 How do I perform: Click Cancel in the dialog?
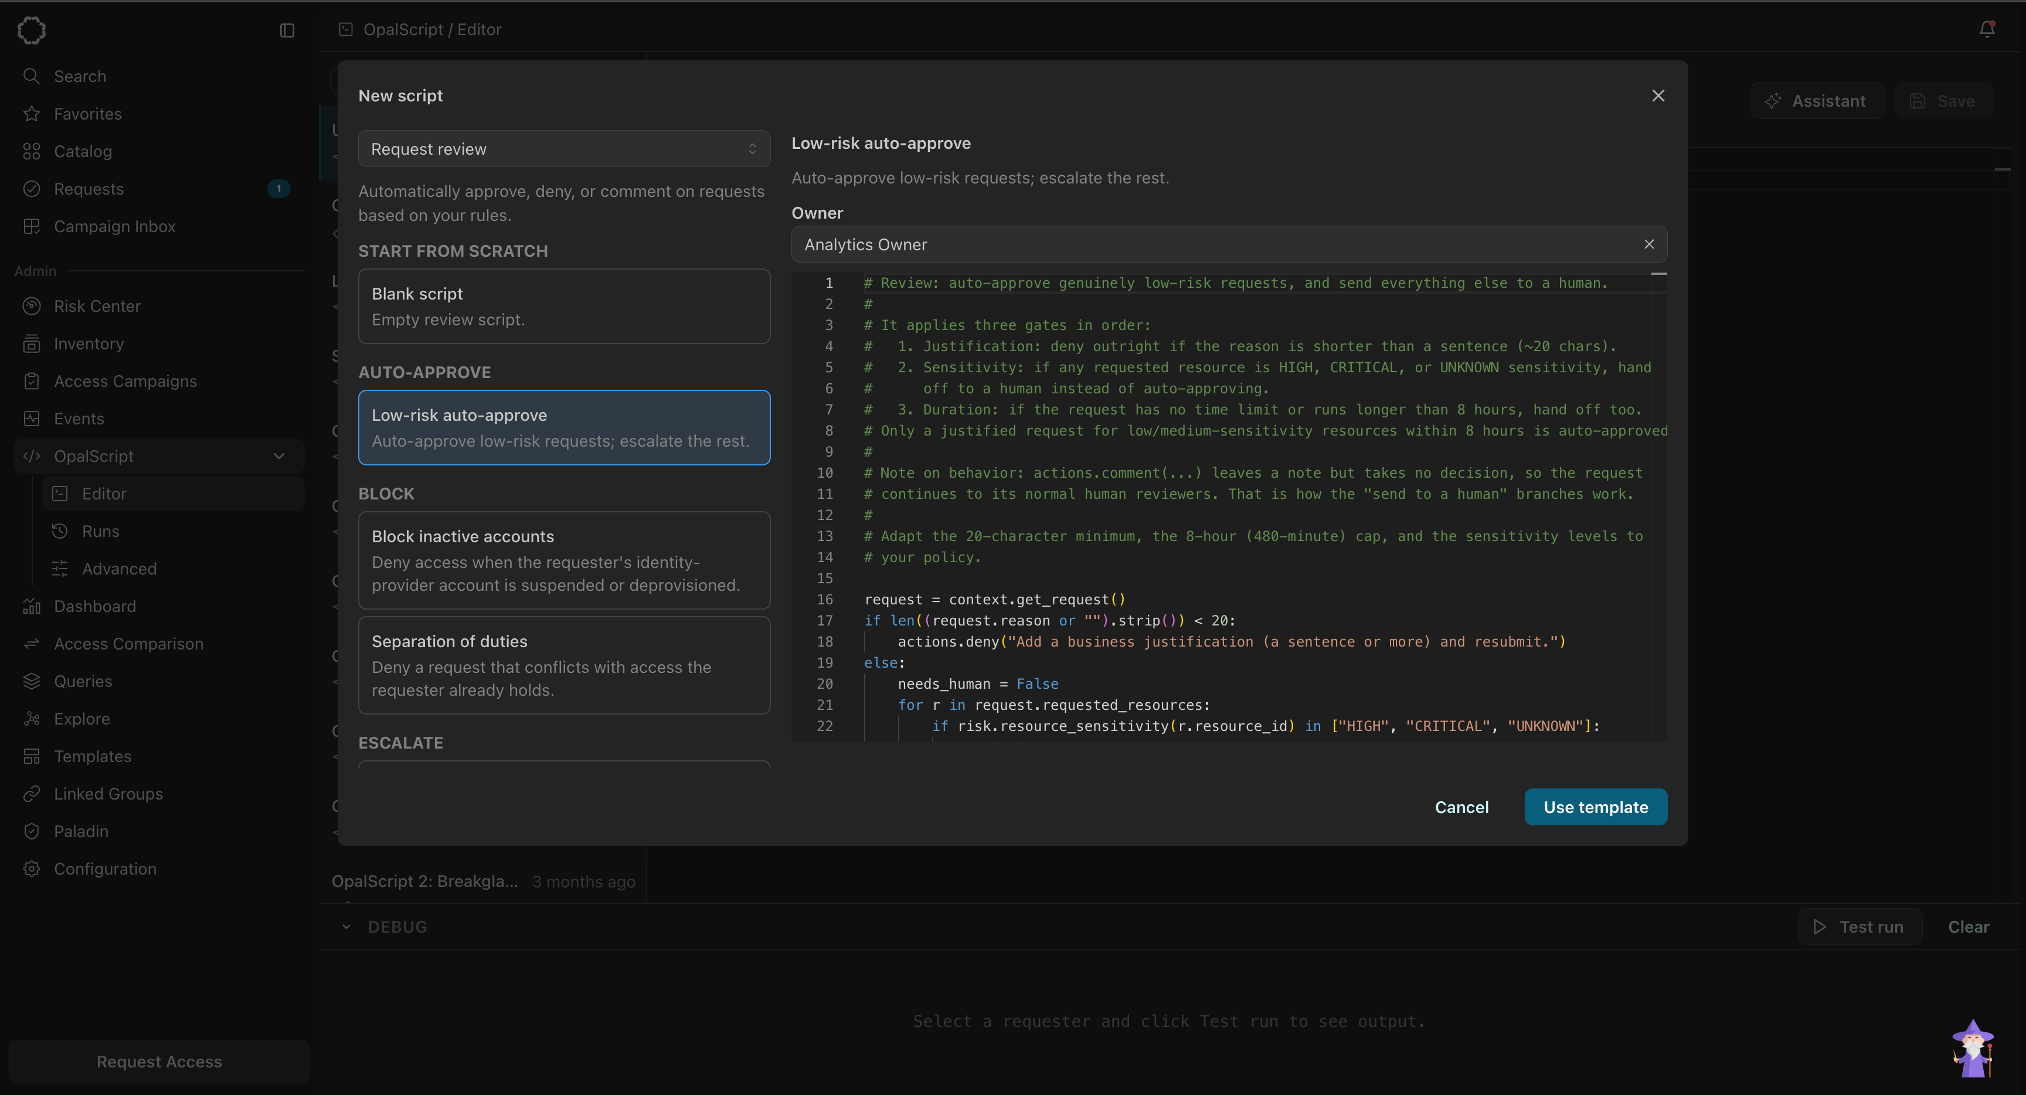click(1461, 807)
